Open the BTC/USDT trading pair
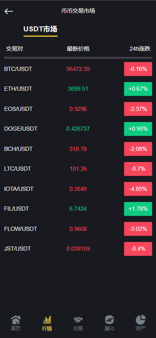 click(78, 69)
